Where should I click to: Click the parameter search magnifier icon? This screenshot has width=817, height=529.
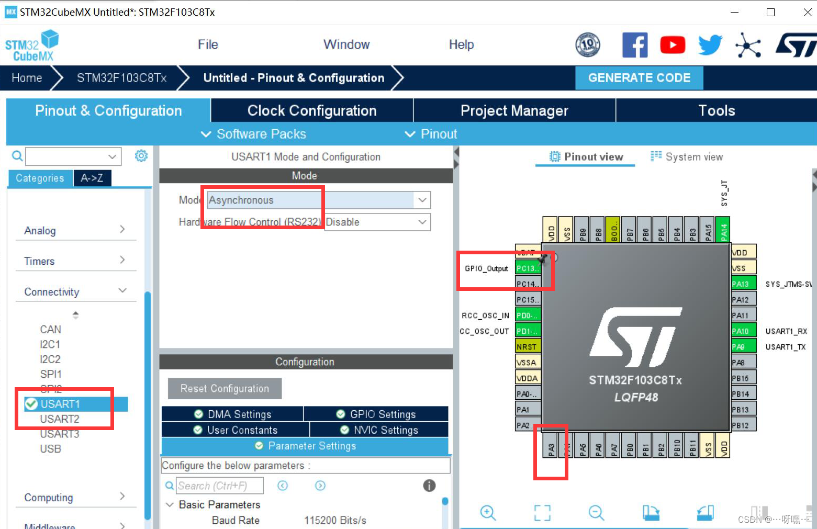(170, 486)
